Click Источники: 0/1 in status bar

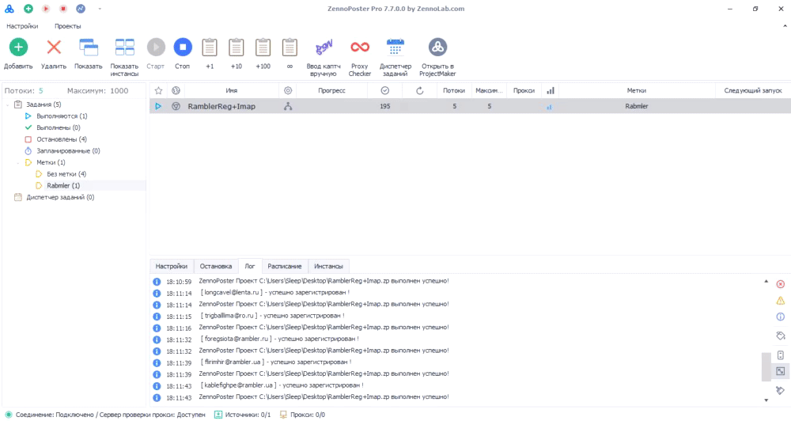tap(243, 415)
